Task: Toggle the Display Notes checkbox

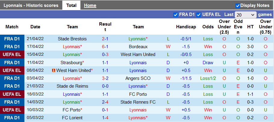Action: point(238,5)
